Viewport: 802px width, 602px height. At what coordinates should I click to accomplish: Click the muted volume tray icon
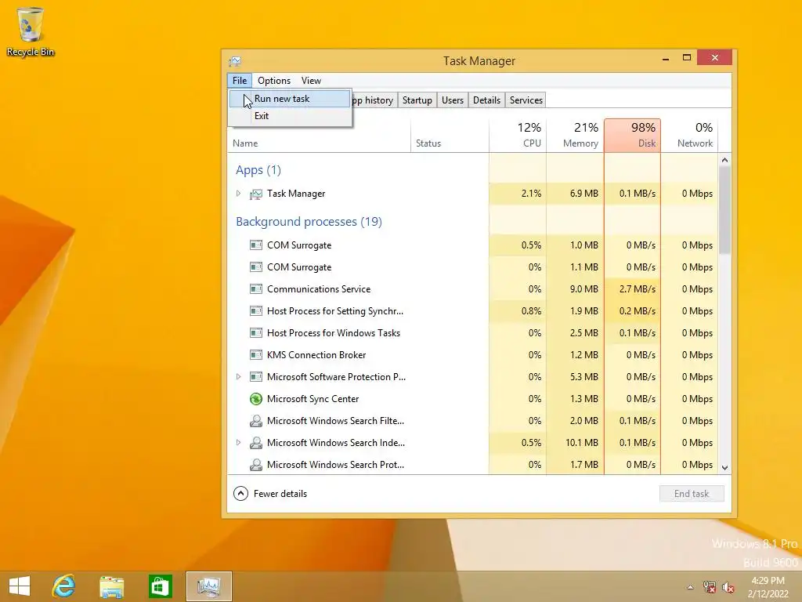(x=728, y=587)
